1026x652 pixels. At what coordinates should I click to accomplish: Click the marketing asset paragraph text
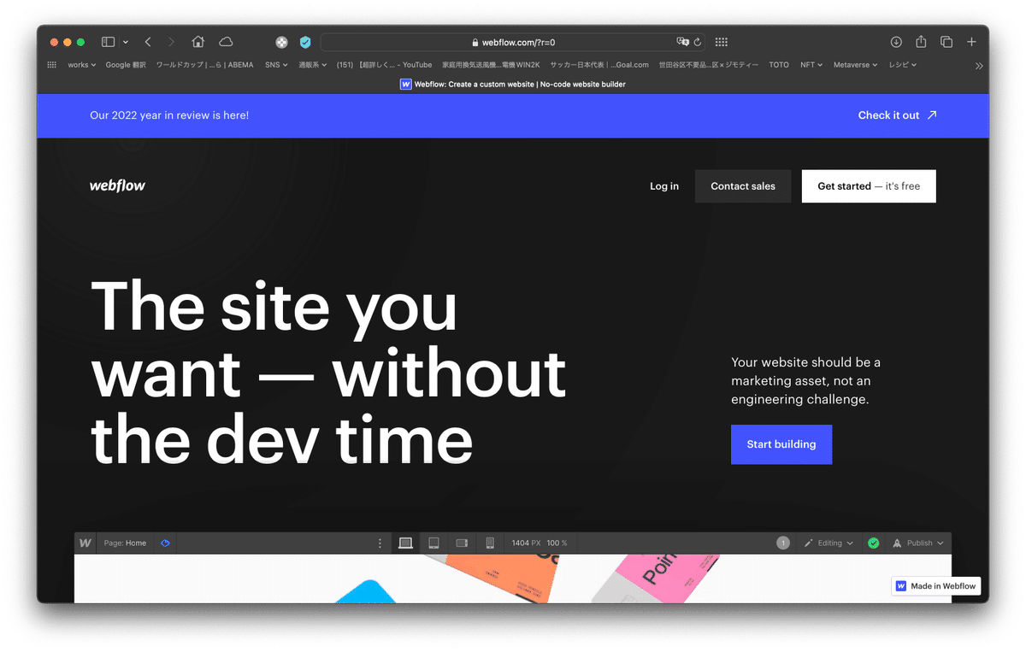coord(805,381)
